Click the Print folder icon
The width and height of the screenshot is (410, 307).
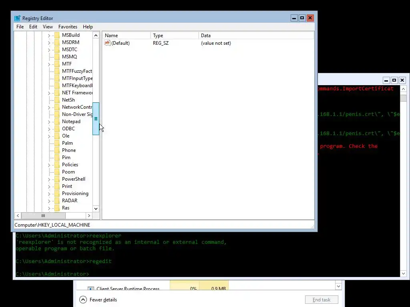pos(57,186)
